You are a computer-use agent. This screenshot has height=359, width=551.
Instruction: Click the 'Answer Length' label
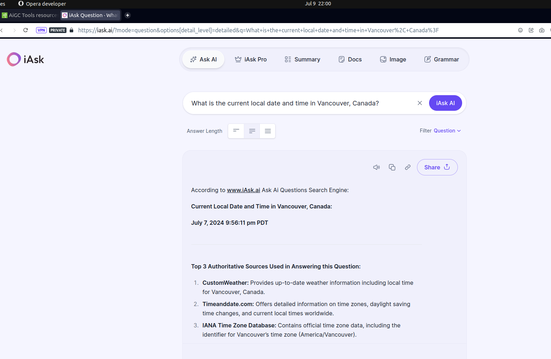click(204, 131)
